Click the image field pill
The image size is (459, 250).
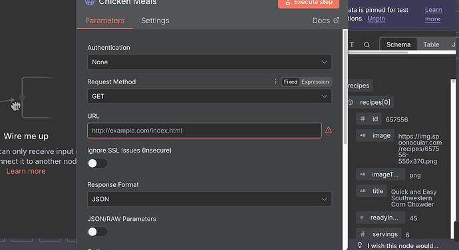[375, 136]
